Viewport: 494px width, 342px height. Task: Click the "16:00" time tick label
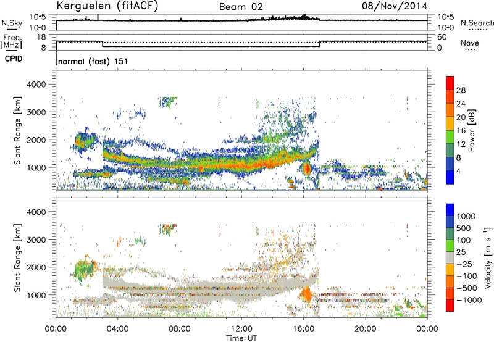click(304, 329)
